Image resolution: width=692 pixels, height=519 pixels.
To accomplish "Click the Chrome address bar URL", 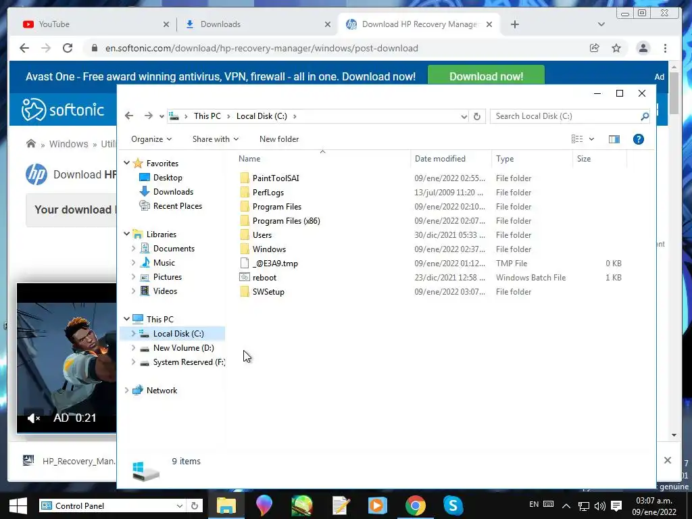I will click(x=262, y=48).
